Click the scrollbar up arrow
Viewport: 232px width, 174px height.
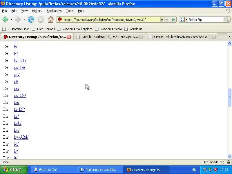coord(229,43)
